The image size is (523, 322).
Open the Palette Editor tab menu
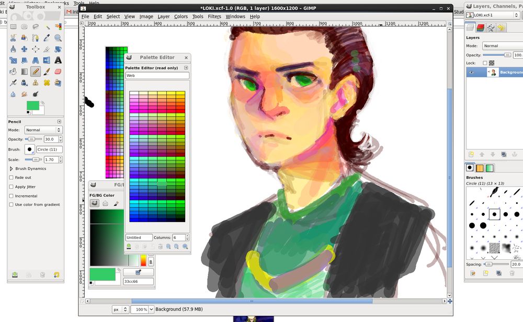coord(186,67)
